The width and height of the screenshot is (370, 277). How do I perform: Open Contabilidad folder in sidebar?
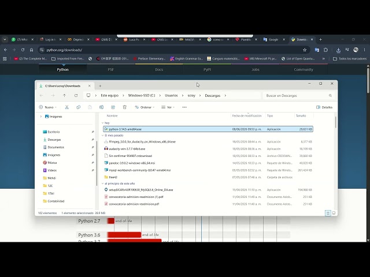[55, 201]
